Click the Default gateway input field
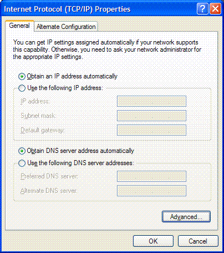 (x=151, y=130)
